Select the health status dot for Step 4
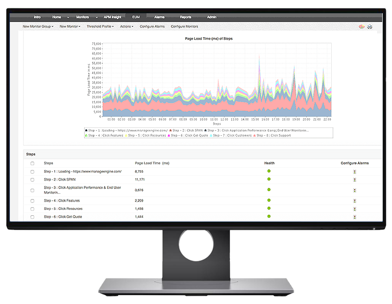Screen dimensions: 392x304 269,201
